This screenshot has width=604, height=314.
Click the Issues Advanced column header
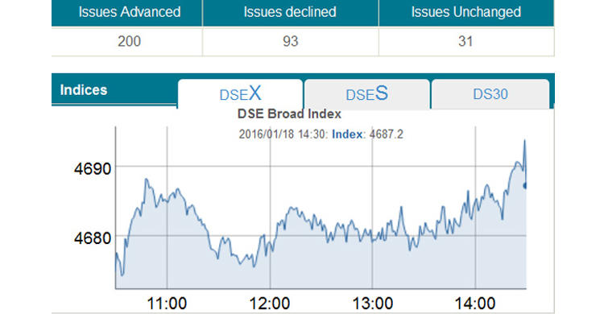click(130, 12)
